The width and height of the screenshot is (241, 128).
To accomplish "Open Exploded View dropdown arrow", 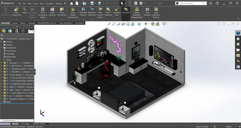I will 117,20.
